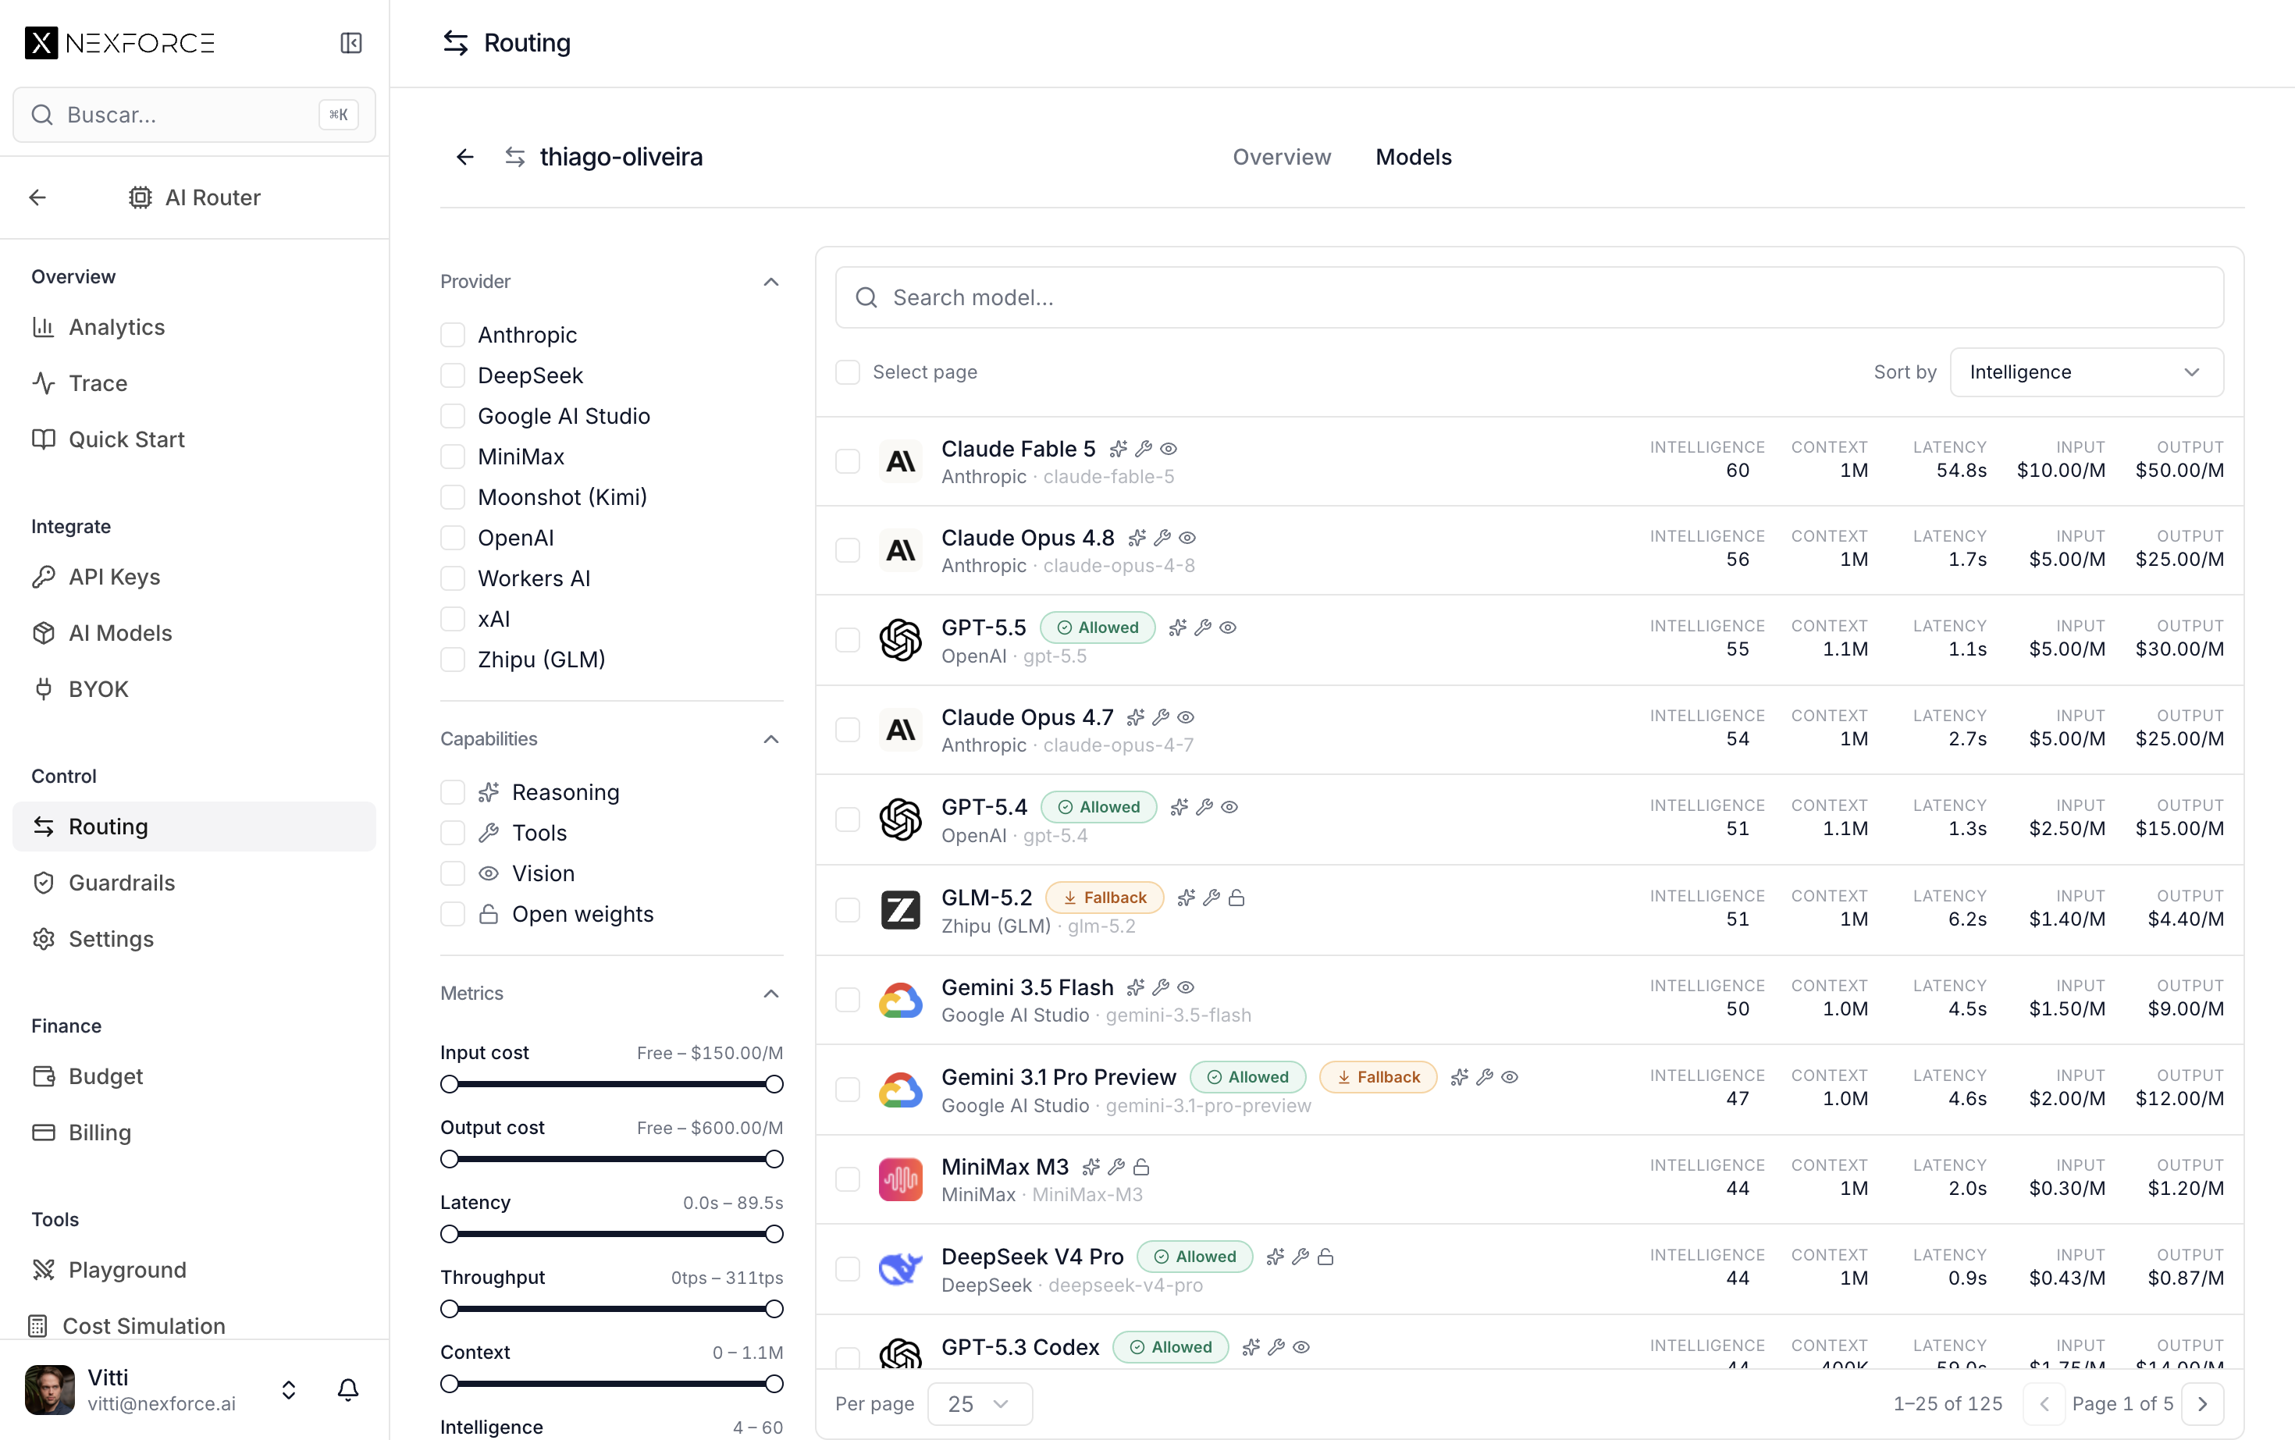Tick the Anthropic provider checkbox
Screen dimensions: 2295x1440
(x=452, y=334)
